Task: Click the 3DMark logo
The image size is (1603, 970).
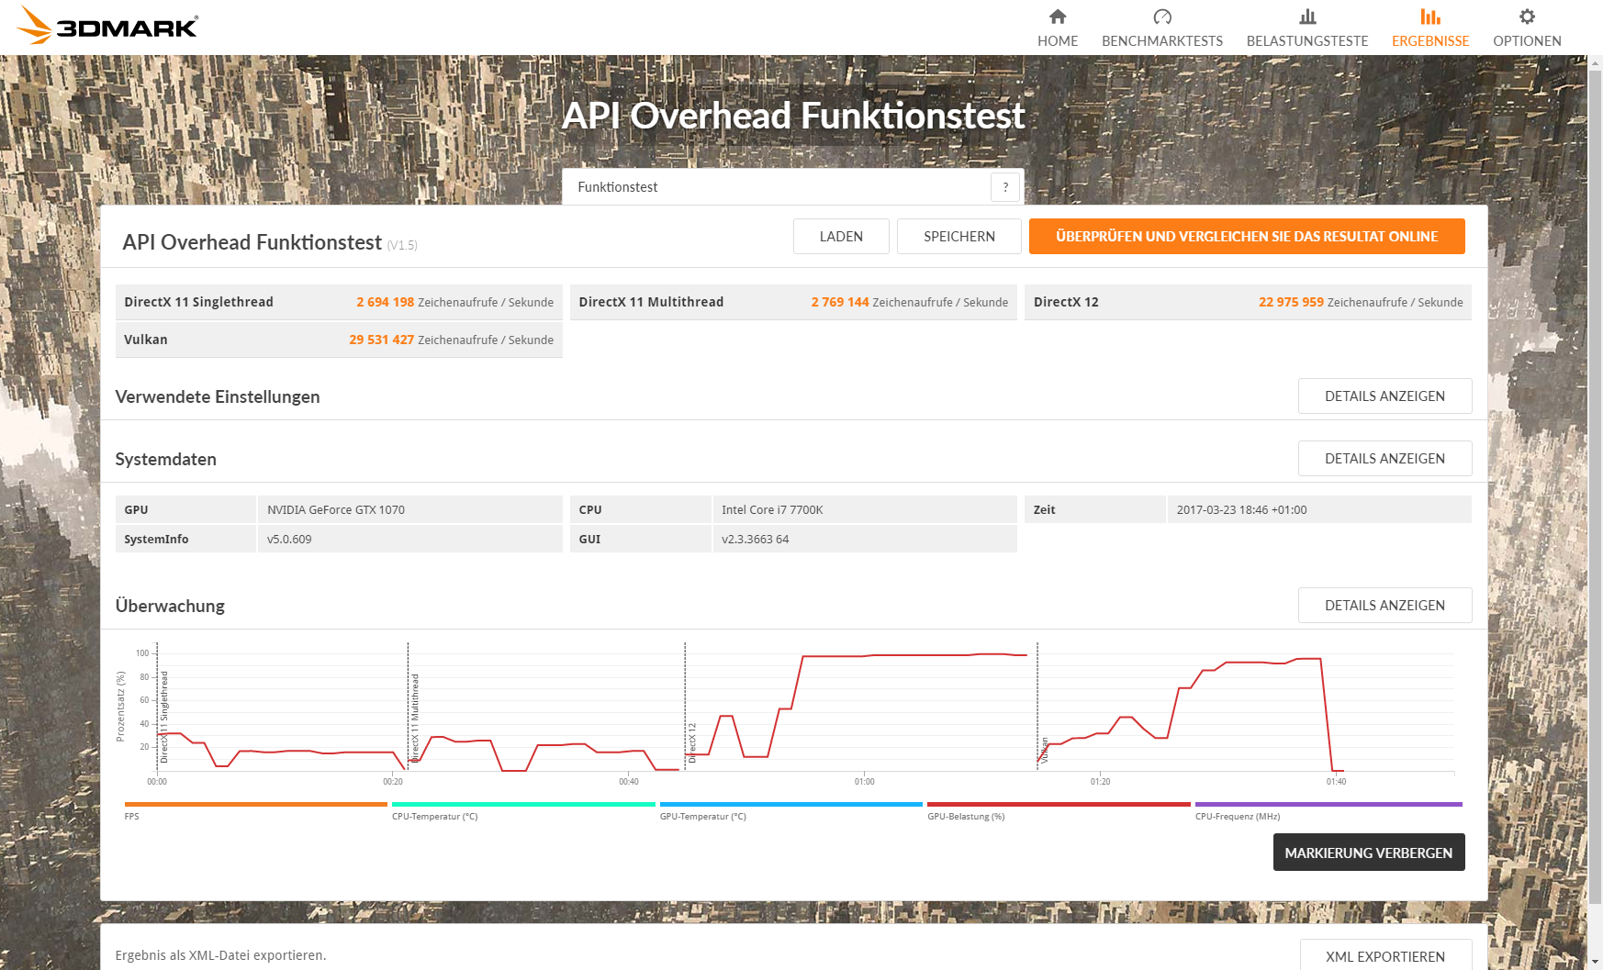Action: coord(106,26)
